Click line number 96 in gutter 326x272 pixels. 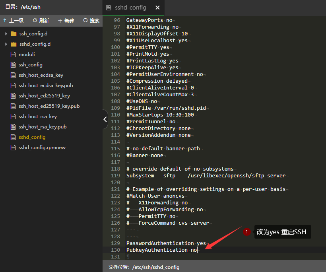[117, 20]
